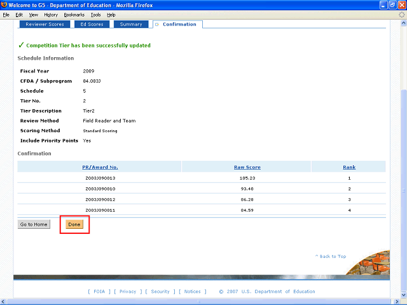Open the FOIA footer link
The width and height of the screenshot is (407, 305).
(x=99, y=292)
